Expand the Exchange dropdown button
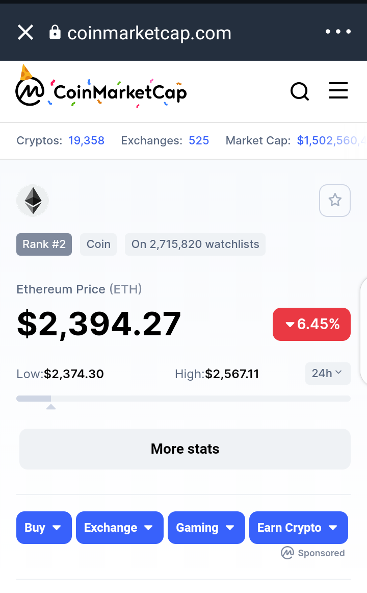The width and height of the screenshot is (367, 593). (x=120, y=528)
